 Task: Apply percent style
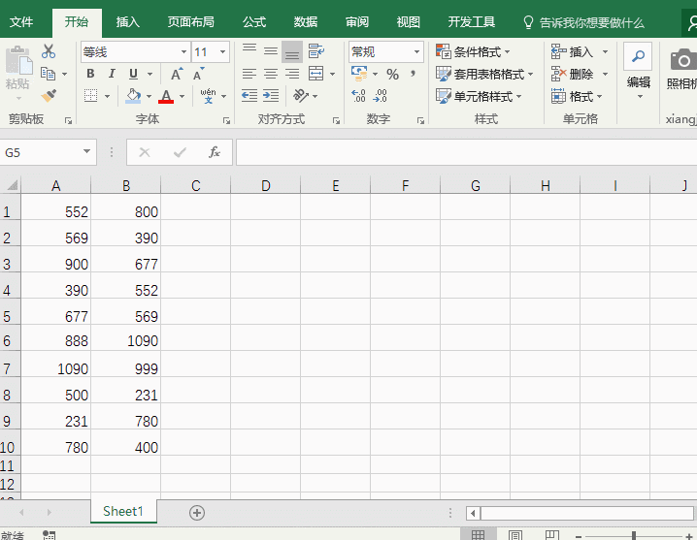coord(392,74)
